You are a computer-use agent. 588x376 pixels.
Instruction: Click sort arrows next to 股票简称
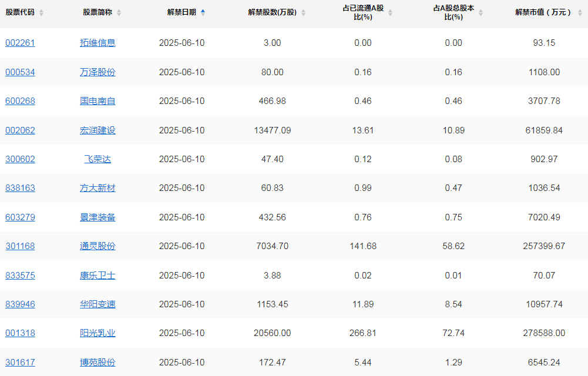point(119,12)
